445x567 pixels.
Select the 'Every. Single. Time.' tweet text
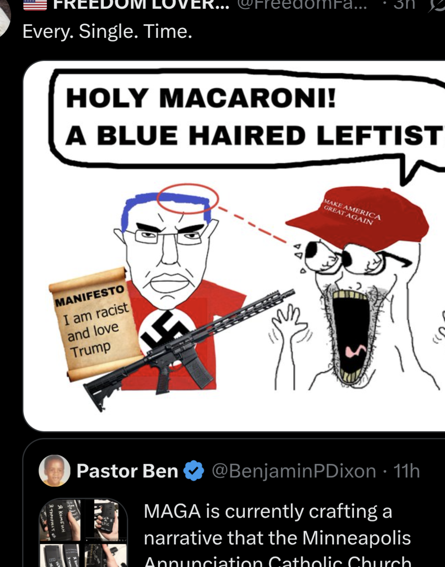(108, 31)
